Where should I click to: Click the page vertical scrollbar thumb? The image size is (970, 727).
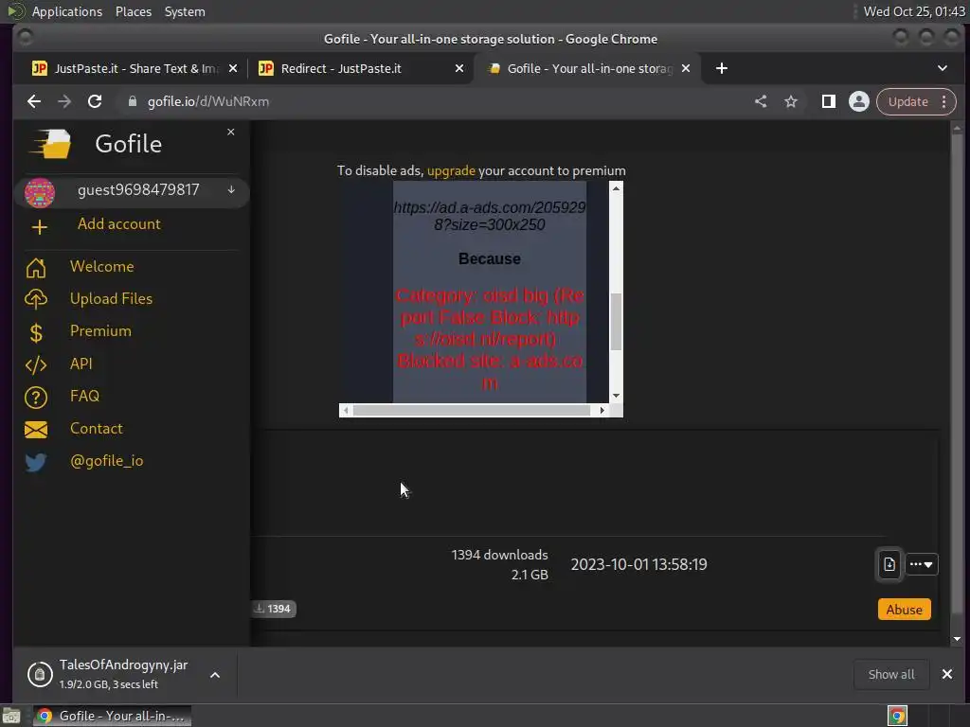pos(957,371)
